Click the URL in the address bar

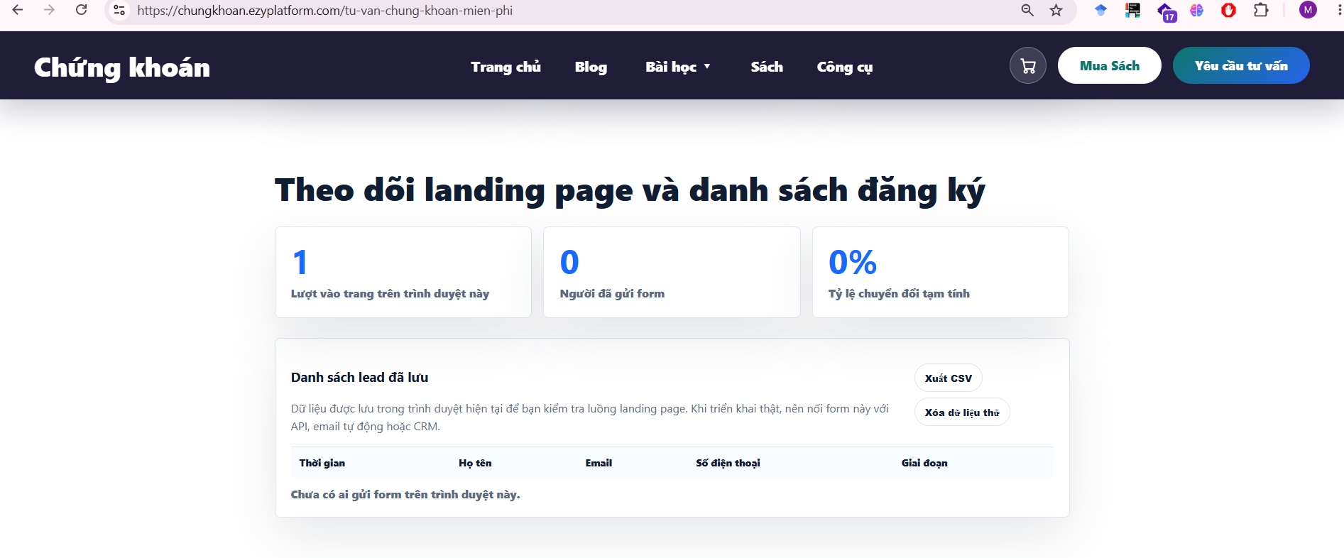325,11
